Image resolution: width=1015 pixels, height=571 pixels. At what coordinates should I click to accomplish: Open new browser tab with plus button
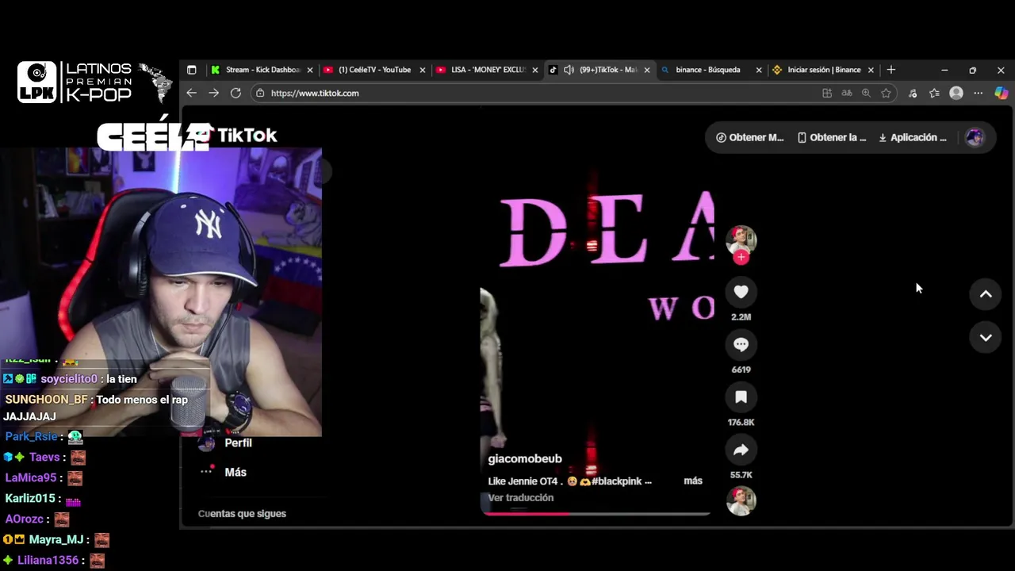click(x=891, y=70)
